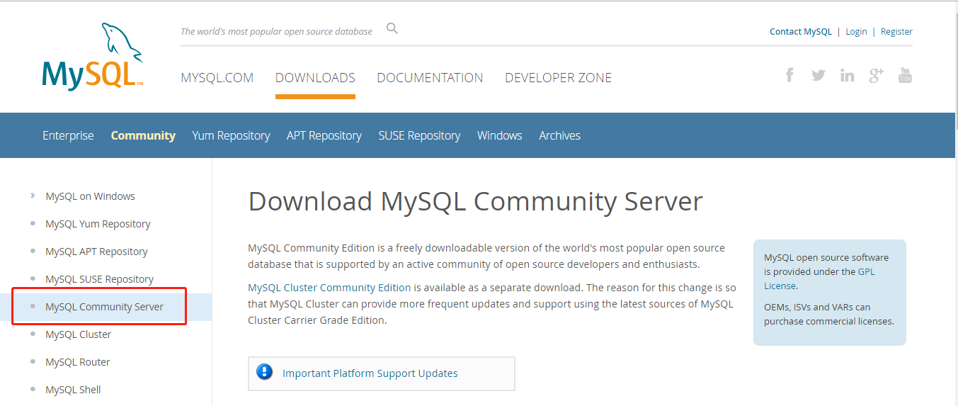Open the DOCUMENTATION tab
This screenshot has width=958, height=406.
coord(430,78)
